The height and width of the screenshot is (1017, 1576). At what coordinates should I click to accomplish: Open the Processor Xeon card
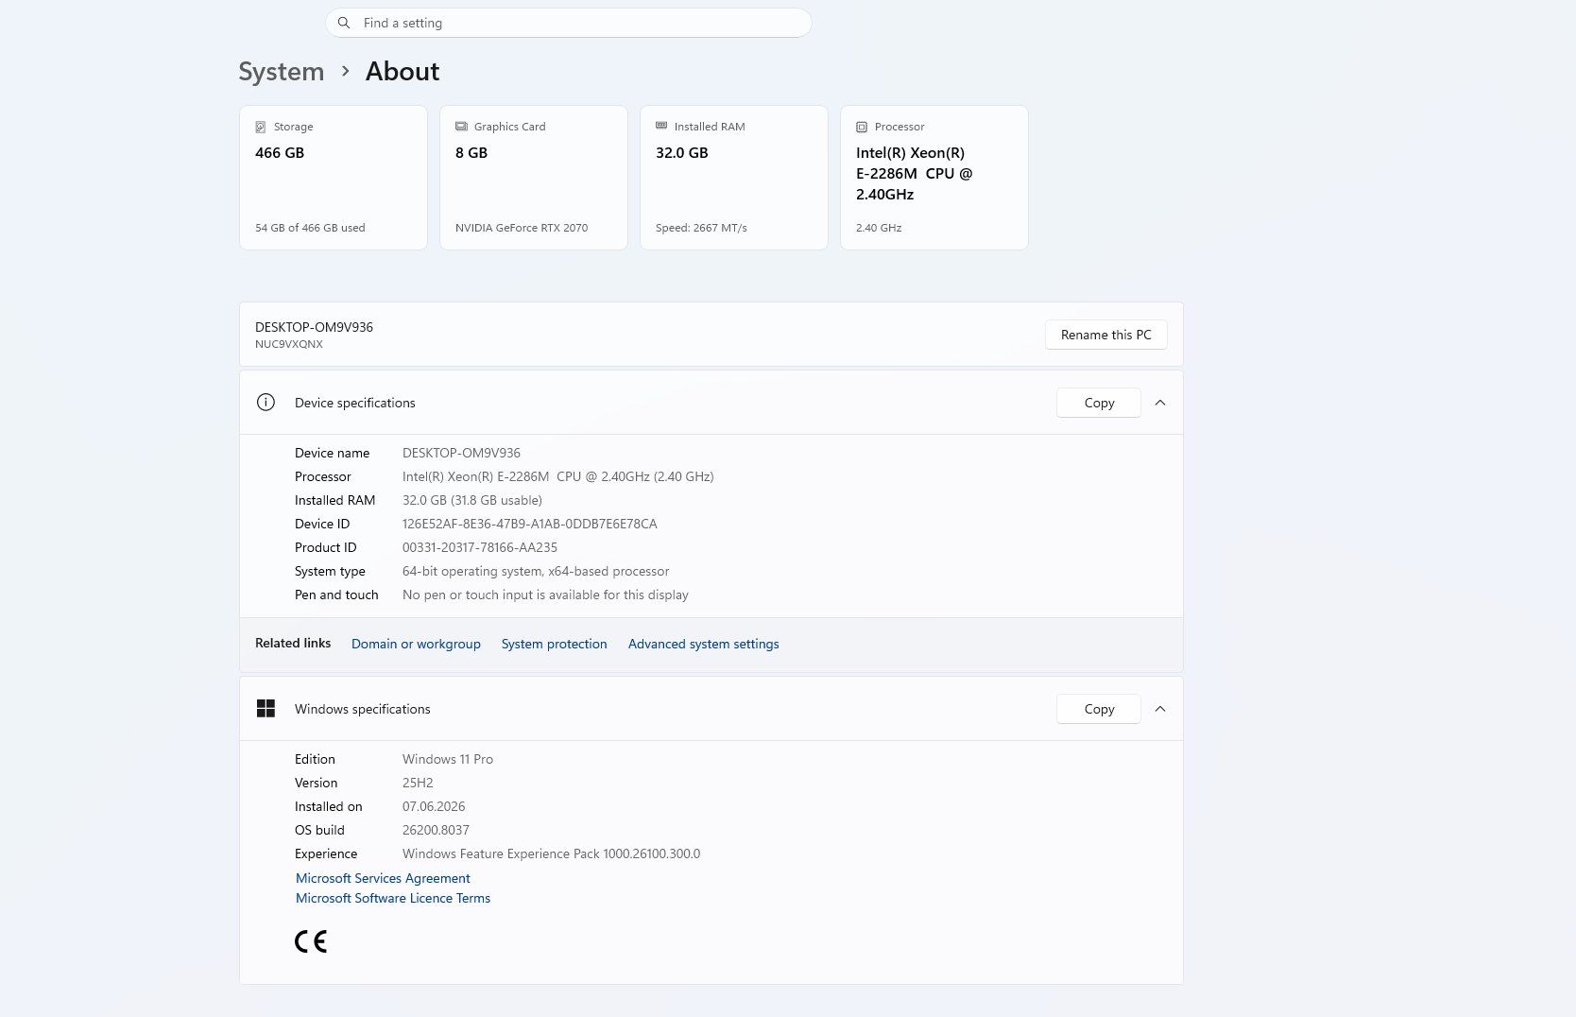click(x=934, y=178)
